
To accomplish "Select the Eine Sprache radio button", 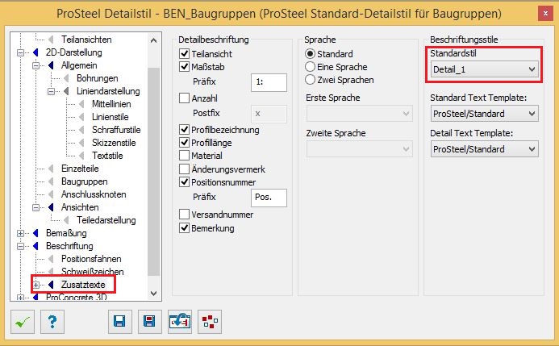I will (311, 67).
